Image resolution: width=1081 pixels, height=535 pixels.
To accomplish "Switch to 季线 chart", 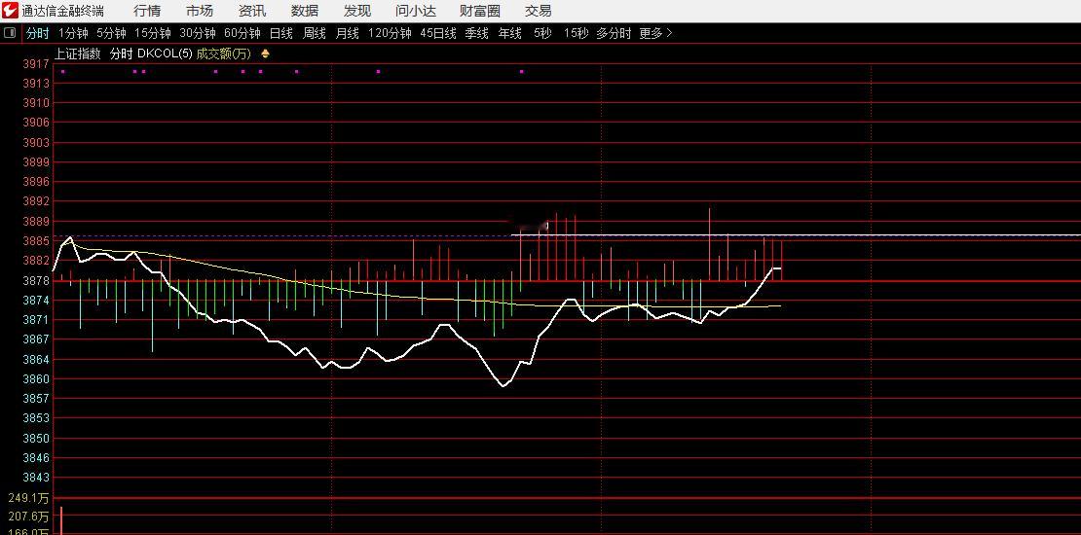I will tap(476, 33).
